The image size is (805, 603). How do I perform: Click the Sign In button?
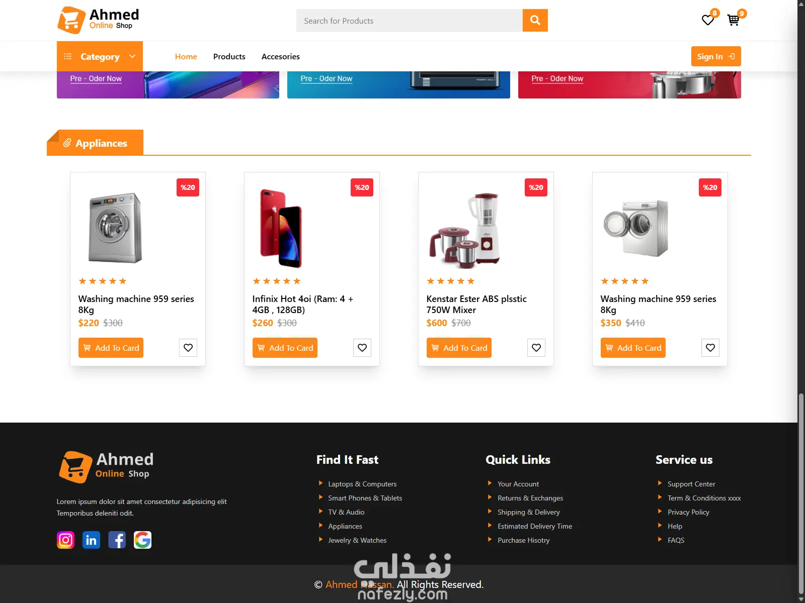click(716, 56)
